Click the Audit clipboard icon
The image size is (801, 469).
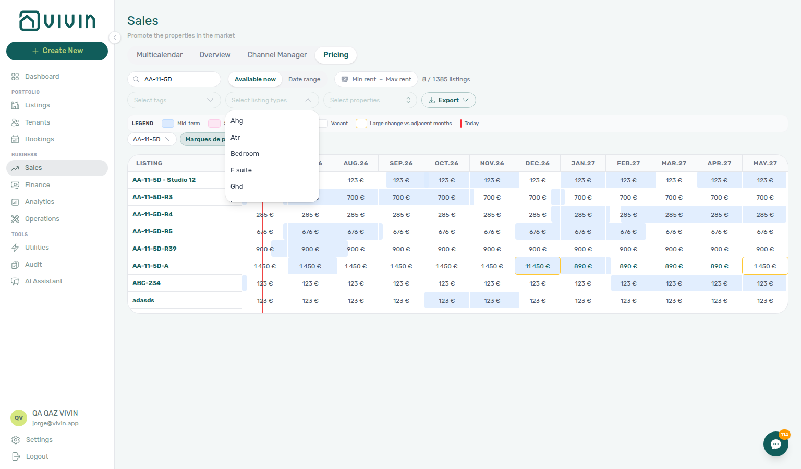(x=15, y=265)
